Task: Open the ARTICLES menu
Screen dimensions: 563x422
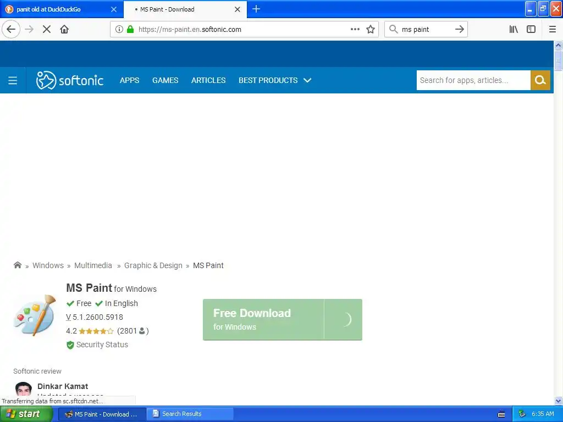Action: coord(208,80)
